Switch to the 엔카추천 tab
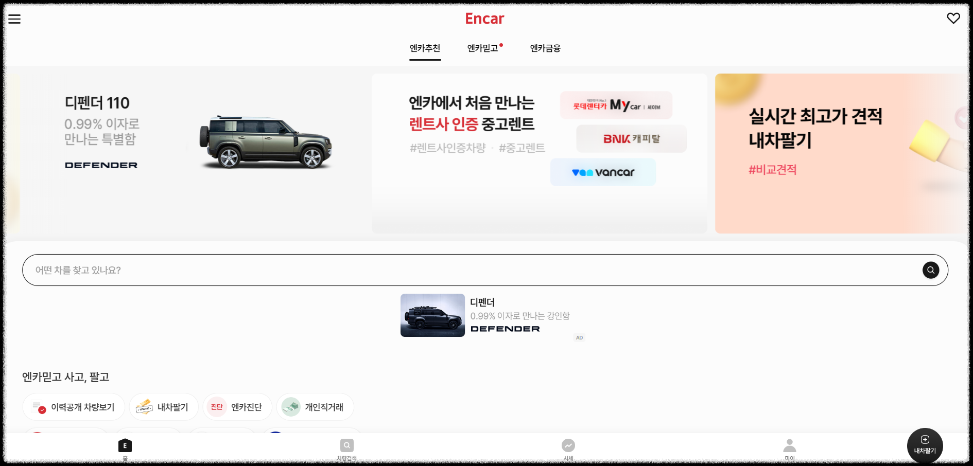The image size is (973, 466). pos(425,48)
